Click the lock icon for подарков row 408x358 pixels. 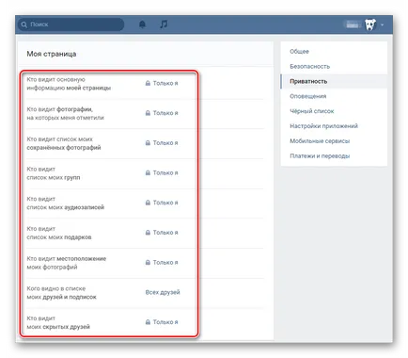[148, 233]
